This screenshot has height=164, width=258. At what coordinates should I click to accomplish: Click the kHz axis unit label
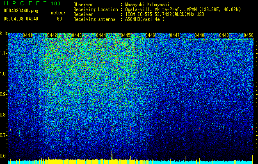click(x=4, y=33)
